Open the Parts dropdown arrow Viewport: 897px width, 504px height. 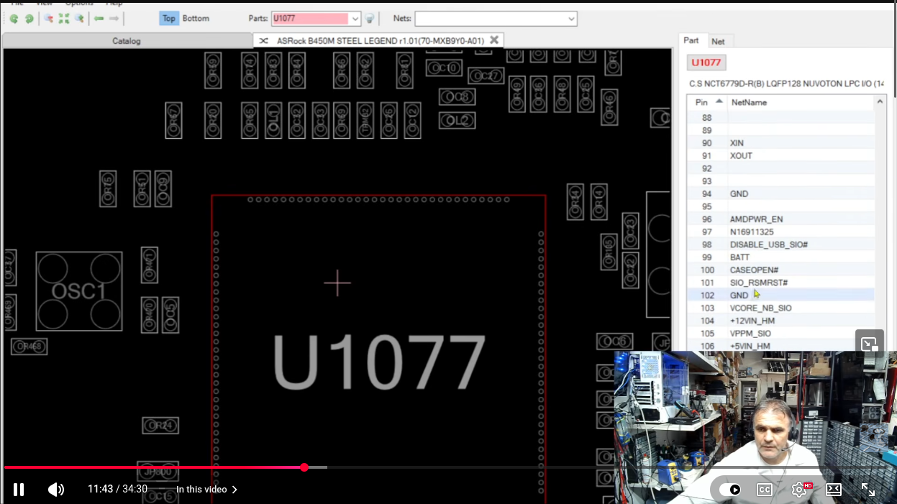pos(355,19)
